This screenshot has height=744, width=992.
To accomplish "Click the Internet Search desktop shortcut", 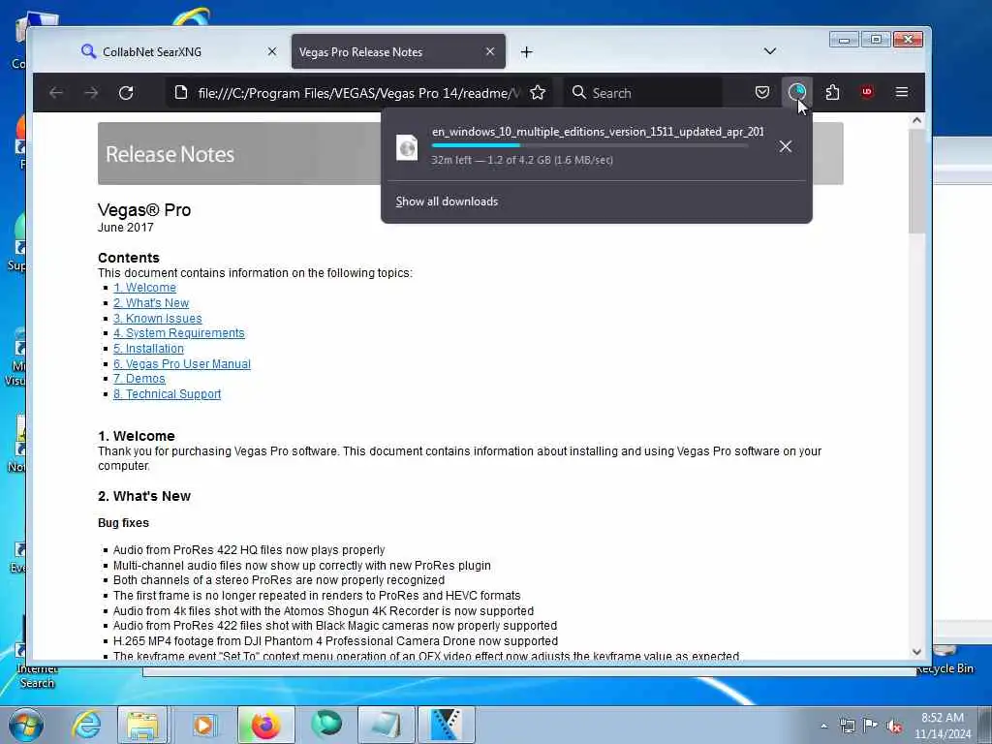I will [x=37, y=675].
